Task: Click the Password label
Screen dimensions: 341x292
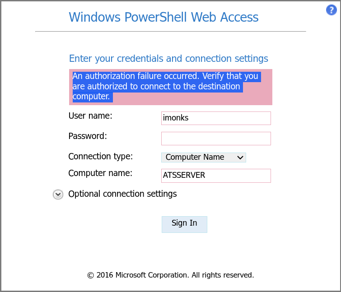Action: 88,136
